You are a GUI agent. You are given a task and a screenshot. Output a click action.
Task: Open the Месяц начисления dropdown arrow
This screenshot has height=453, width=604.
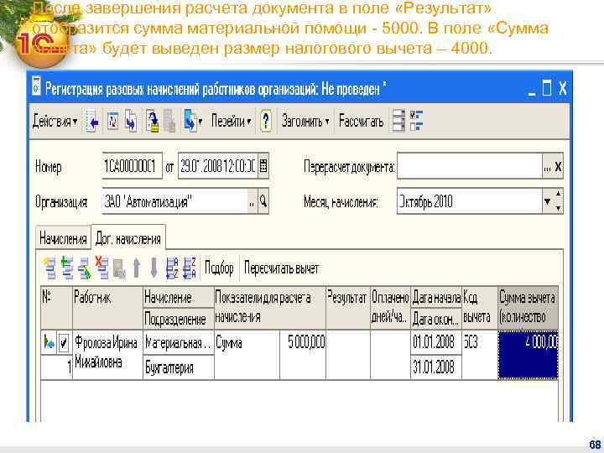(x=547, y=201)
